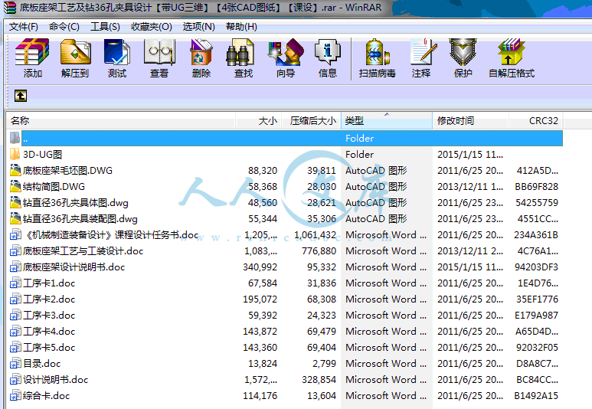Image resolution: width=592 pixels, height=409 pixels.
Task: Click the 删除 (Delete) toolbar icon
Action: pos(201,58)
